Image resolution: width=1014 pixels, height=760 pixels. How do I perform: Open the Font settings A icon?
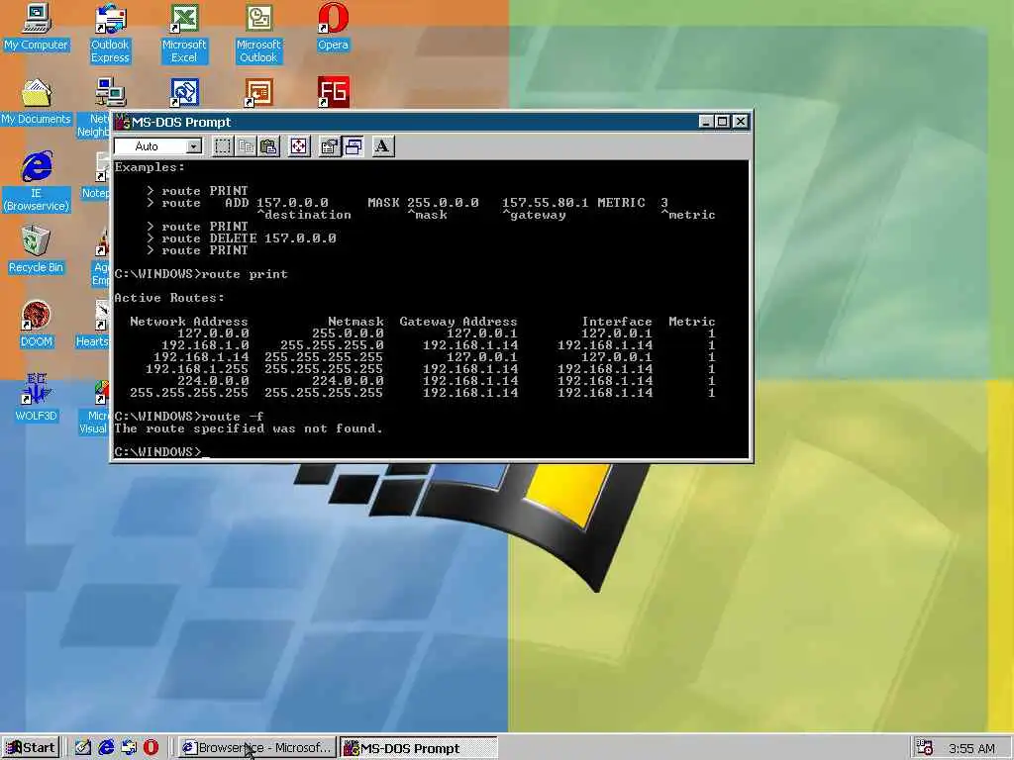(x=383, y=146)
